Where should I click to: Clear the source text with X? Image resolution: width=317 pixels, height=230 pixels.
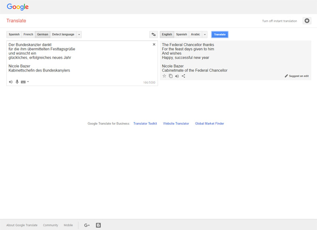tap(154, 45)
